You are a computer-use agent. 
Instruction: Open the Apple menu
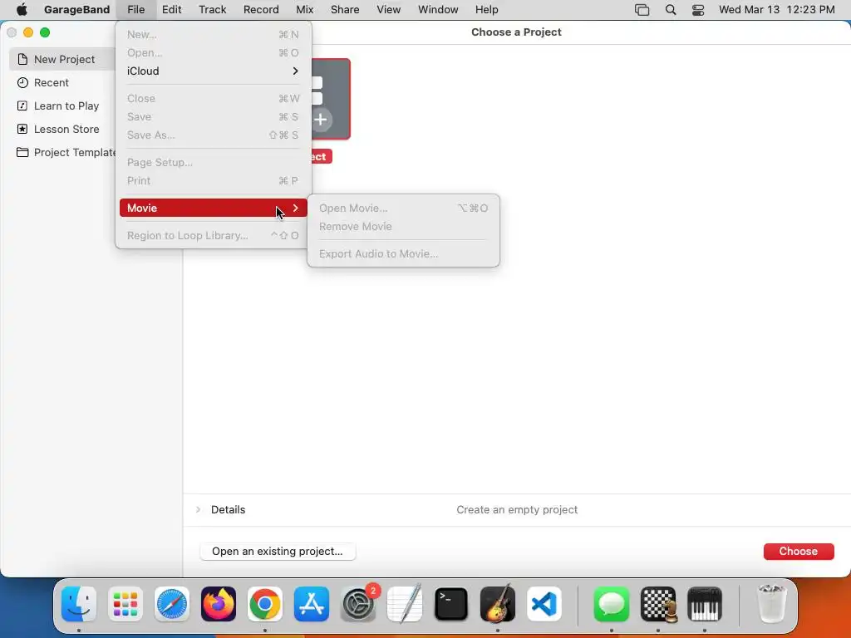[x=22, y=9]
